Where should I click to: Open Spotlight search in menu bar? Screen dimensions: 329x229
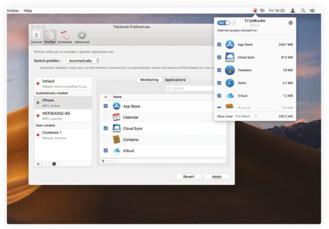tap(303, 10)
